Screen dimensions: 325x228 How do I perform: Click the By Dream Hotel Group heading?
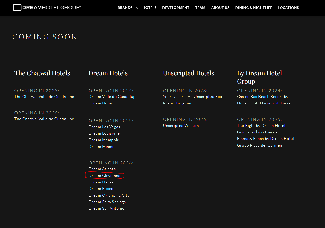(x=259, y=77)
